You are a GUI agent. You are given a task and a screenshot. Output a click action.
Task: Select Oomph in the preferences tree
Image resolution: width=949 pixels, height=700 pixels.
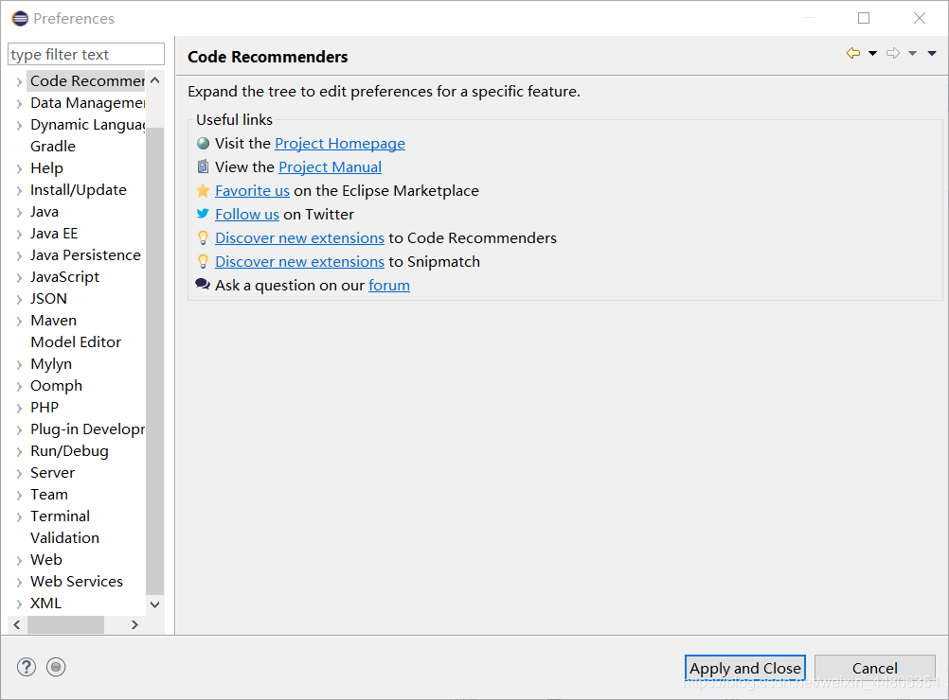(x=56, y=386)
